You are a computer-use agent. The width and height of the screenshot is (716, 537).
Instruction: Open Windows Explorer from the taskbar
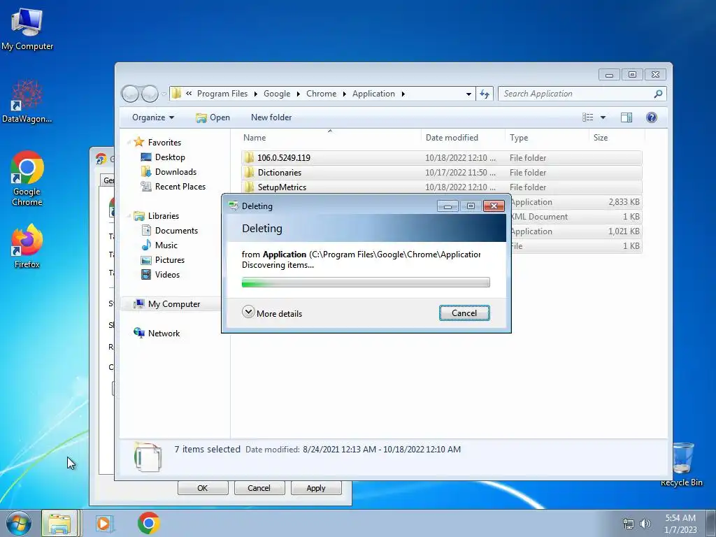[x=60, y=523]
